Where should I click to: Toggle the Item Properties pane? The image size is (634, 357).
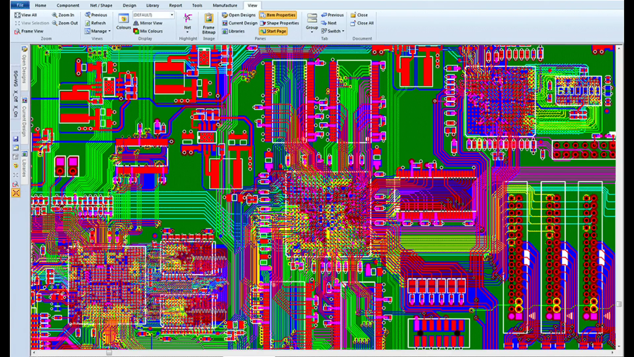tap(278, 15)
